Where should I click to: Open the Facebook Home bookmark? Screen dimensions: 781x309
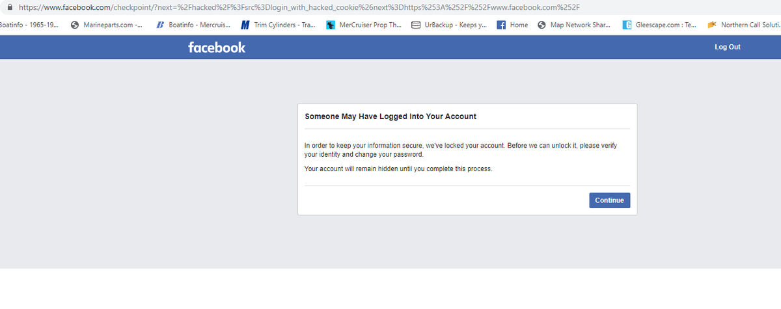click(513, 25)
